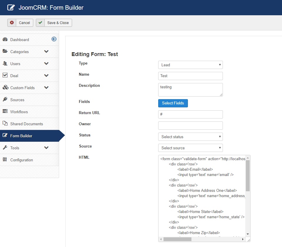
Task: Click the Sources plug icon
Action: (5, 100)
